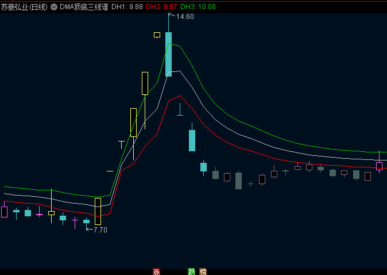
Task: Click the 7.70 low price label
Action: coord(100,230)
